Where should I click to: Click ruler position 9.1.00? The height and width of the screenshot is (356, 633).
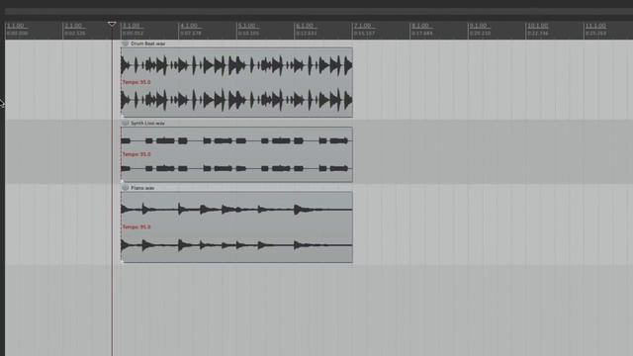click(x=478, y=26)
